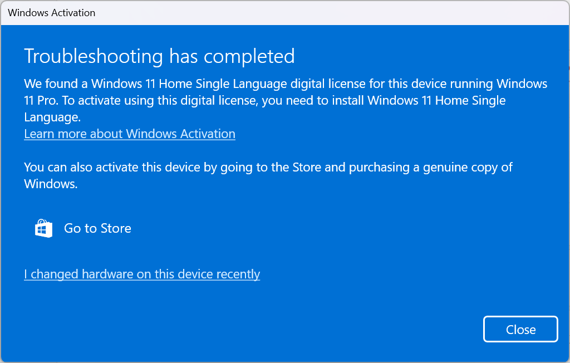The width and height of the screenshot is (570, 363).
Task: Click the paragraph about purchasing a genuine copy
Action: click(268, 175)
